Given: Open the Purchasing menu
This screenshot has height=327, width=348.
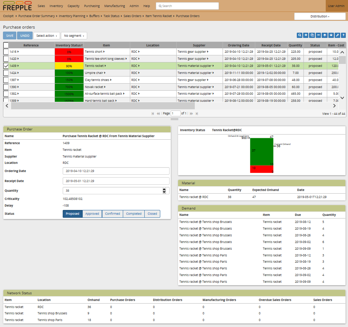Looking at the screenshot, I should tap(92, 6).
